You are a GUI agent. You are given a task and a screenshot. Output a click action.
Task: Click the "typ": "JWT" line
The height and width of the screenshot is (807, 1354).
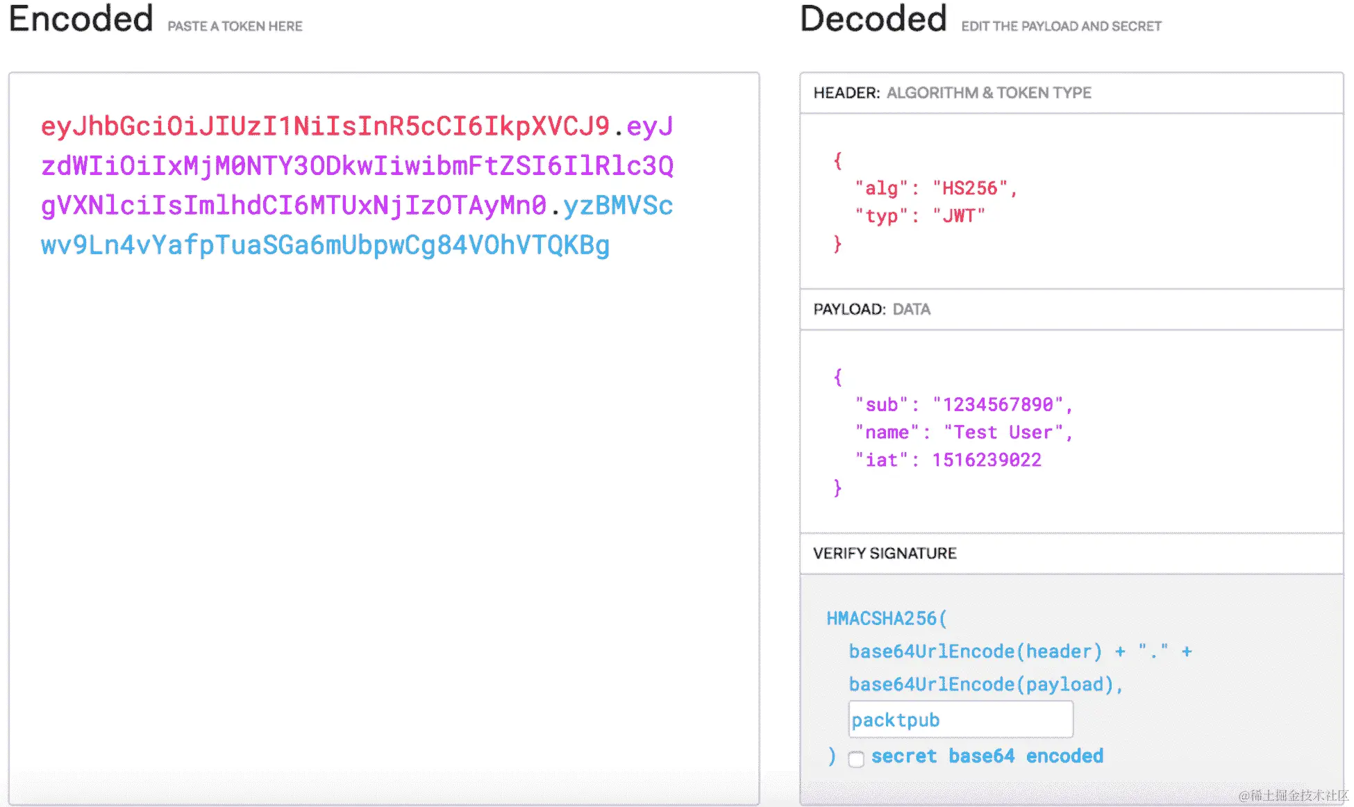tap(920, 216)
